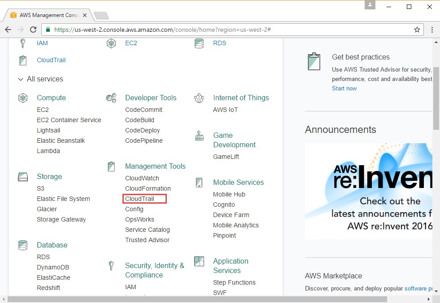The height and width of the screenshot is (303, 440).
Task: Click the Database category icon
Action: point(23,245)
